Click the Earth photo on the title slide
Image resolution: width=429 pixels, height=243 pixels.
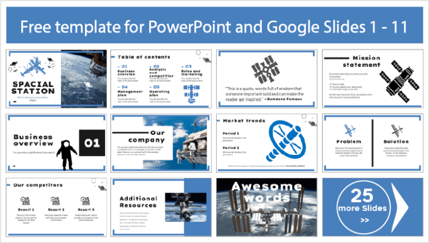(x=84, y=79)
